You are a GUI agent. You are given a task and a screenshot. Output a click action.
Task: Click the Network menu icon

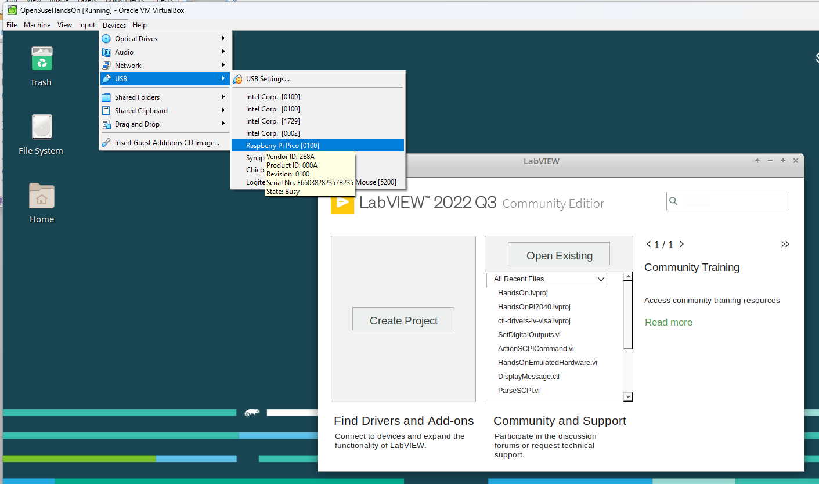click(106, 66)
